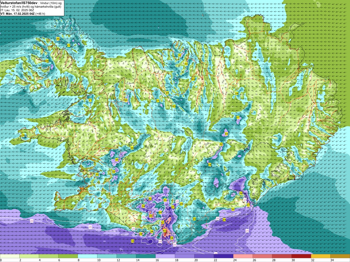The image size is (350, 262).
Task: Pick the gold-brown swatch above 34 m/s
Action: [340, 256]
